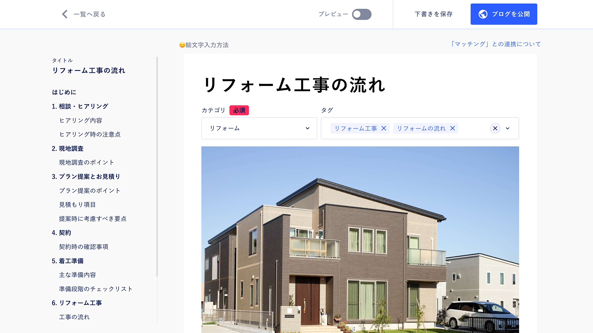Go to 3. プラン提案とお見積り heading
Image resolution: width=593 pixels, height=333 pixels.
(86, 177)
